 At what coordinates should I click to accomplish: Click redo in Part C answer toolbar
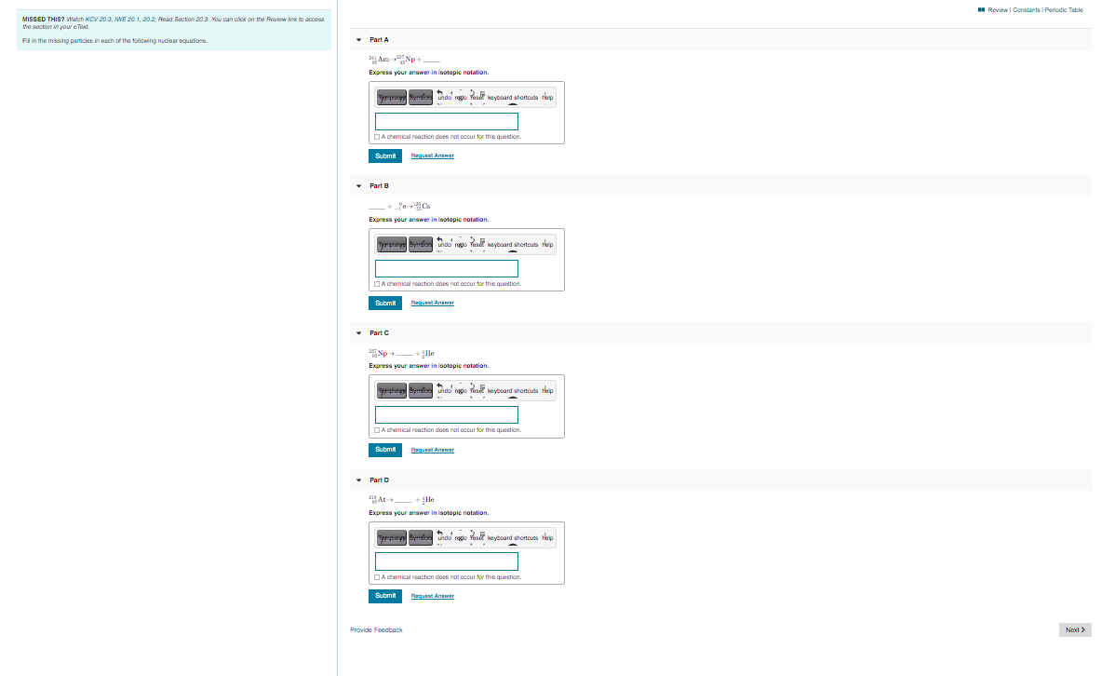(461, 391)
